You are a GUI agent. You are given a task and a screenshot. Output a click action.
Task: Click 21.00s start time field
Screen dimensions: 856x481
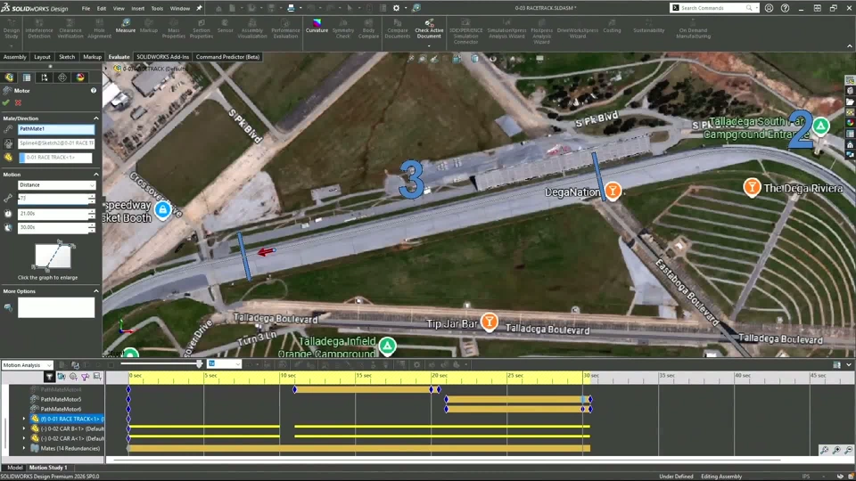53,214
